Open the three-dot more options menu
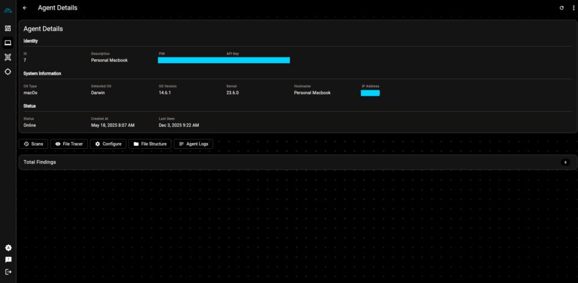Screen dimensions: 578x283 (x=573, y=8)
